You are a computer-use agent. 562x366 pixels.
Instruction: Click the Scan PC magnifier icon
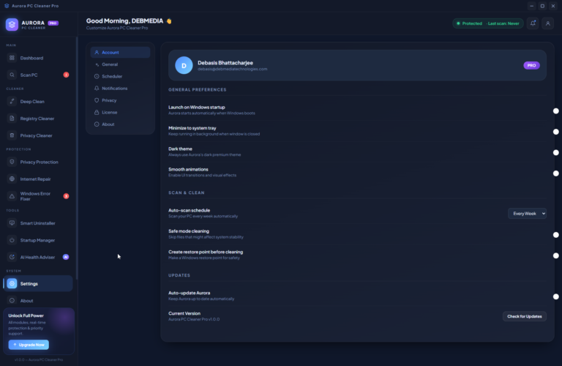[12, 75]
